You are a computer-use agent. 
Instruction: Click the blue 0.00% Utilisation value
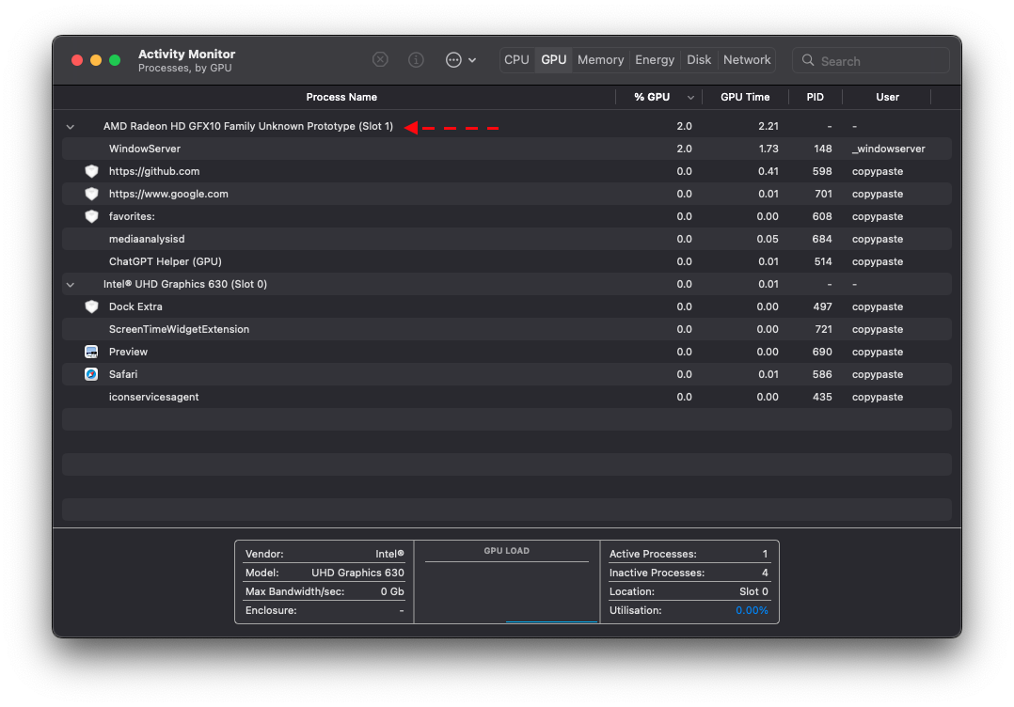click(753, 610)
